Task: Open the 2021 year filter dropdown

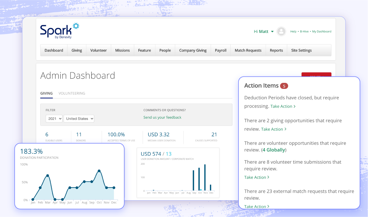Action: pos(54,119)
